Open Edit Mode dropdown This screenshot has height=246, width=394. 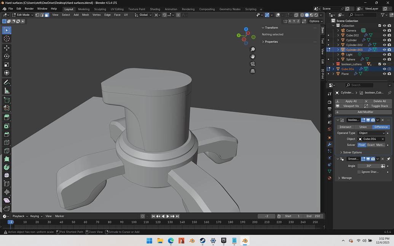click(22, 15)
